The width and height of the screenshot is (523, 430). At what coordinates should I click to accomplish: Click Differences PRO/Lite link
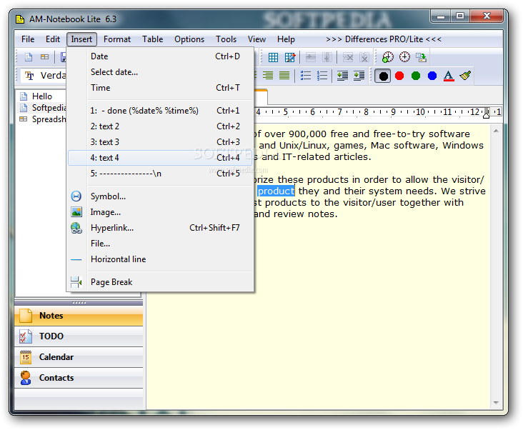[x=384, y=39]
